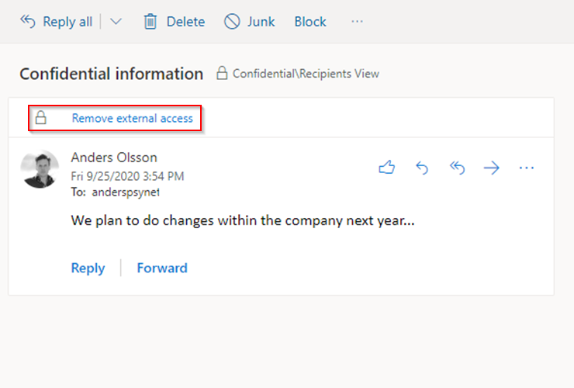The width and height of the screenshot is (574, 388).
Task: Click the double-arrow reply all icon in the message header
Action: pos(457,168)
